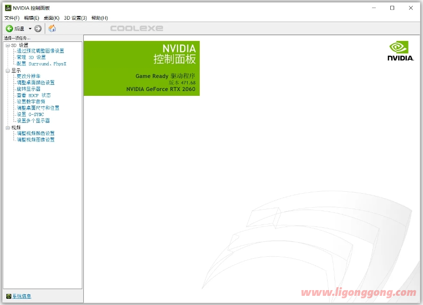Select 调整视频颜色设置 task

click(36, 133)
